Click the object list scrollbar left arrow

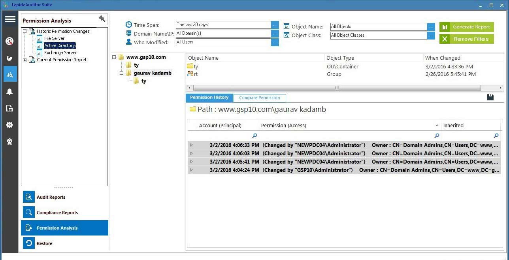pyautogui.click(x=189, y=88)
